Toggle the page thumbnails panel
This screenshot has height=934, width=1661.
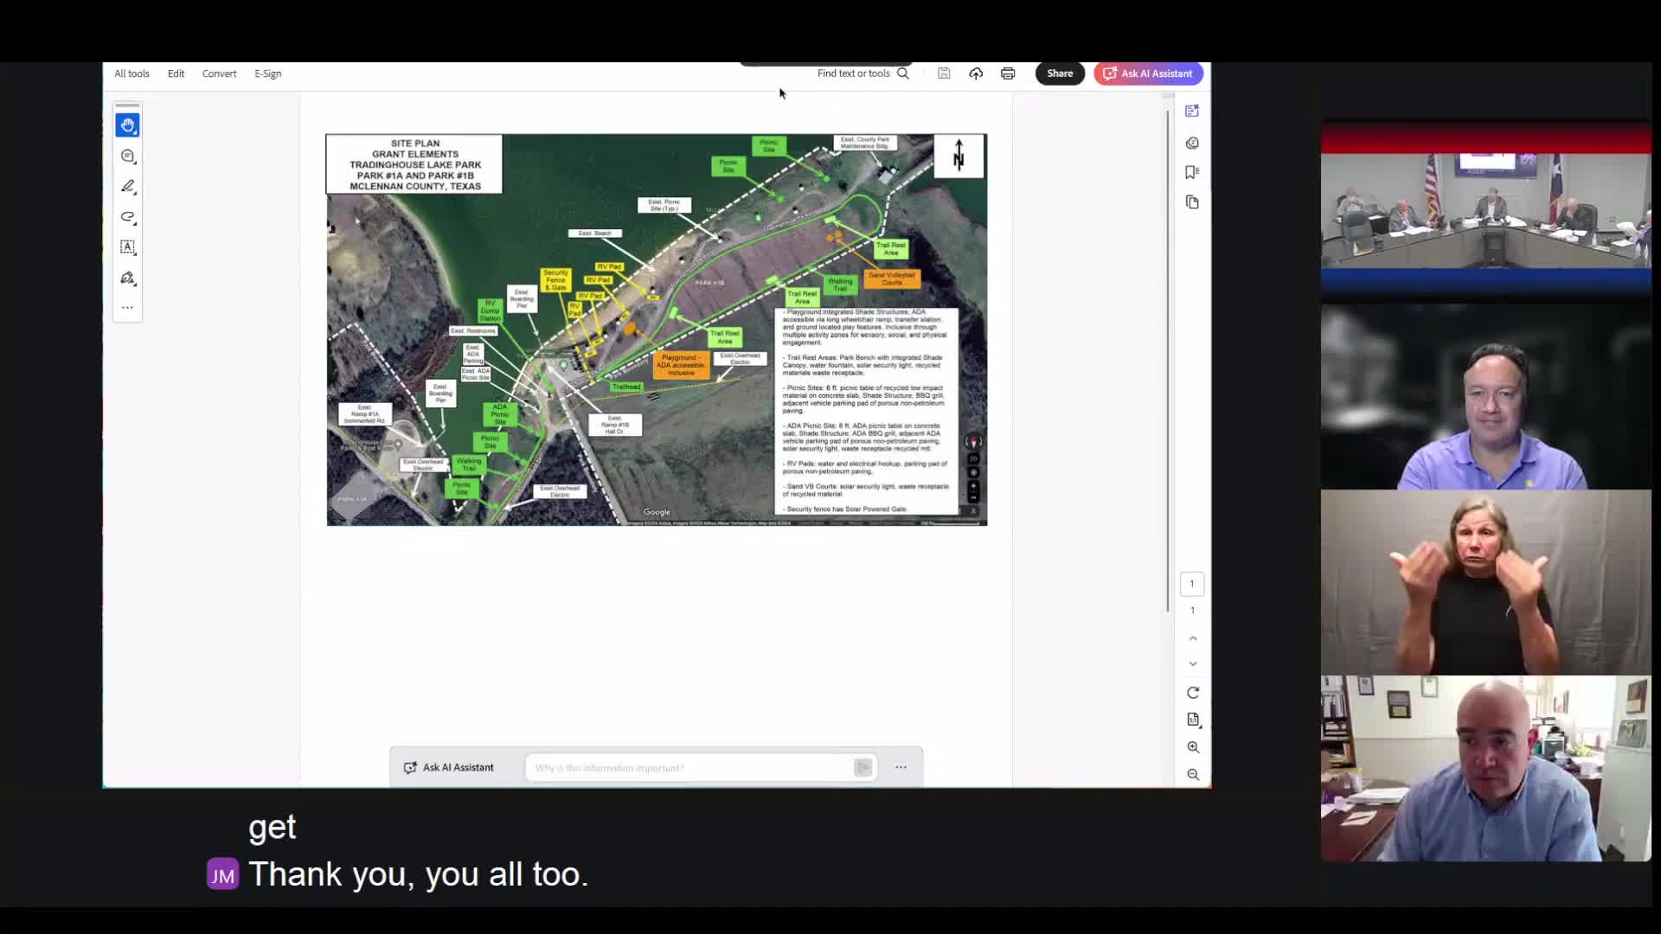pos(1192,202)
